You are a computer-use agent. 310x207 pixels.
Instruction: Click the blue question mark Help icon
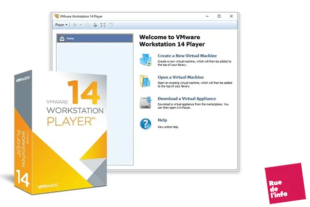click(x=146, y=124)
